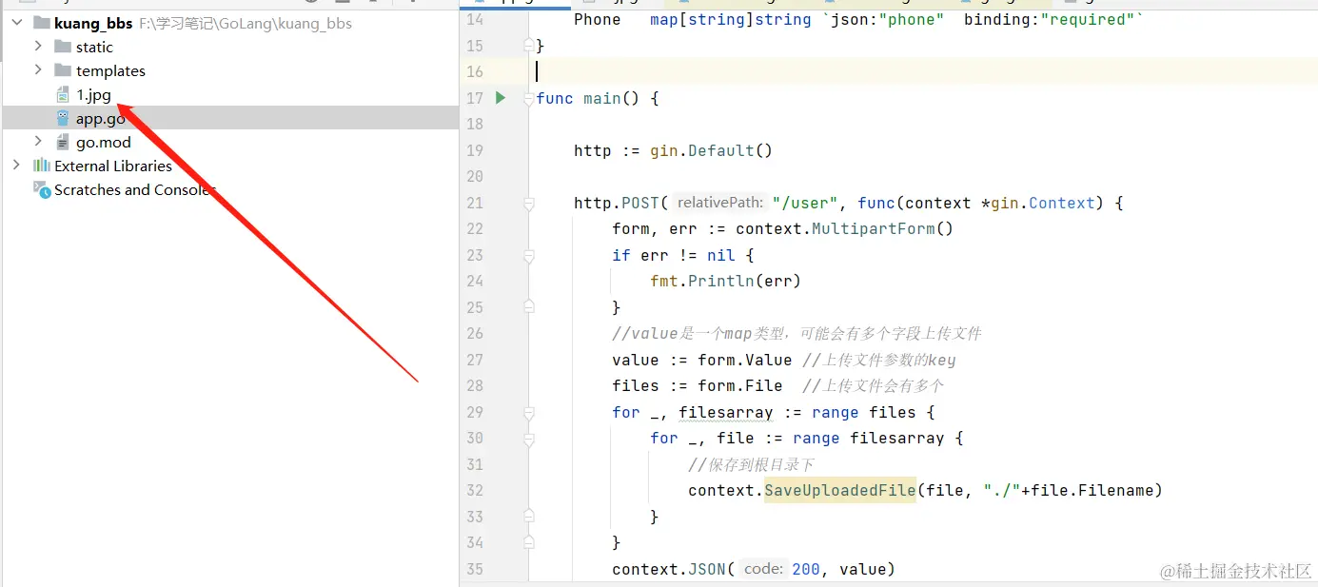Click form.Value on line 27
1318x587 pixels.
point(745,360)
